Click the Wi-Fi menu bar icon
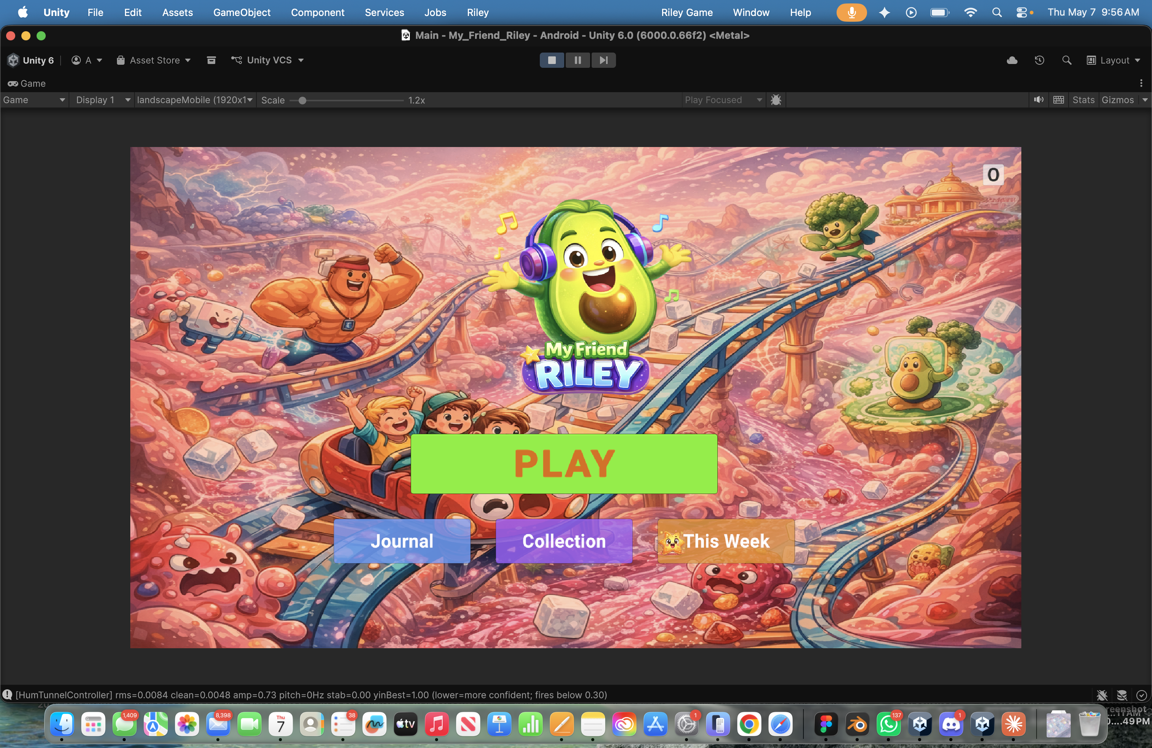1152x748 pixels. (x=971, y=12)
